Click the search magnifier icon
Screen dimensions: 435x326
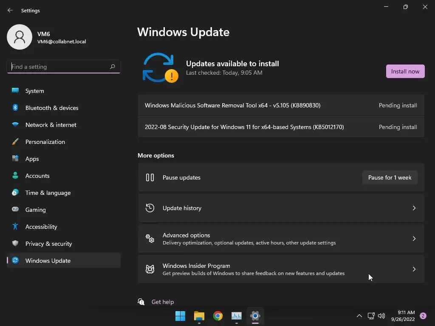[112, 67]
